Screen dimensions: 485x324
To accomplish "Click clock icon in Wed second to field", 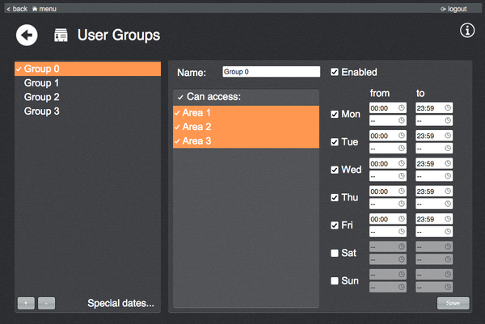I will 448,176.
